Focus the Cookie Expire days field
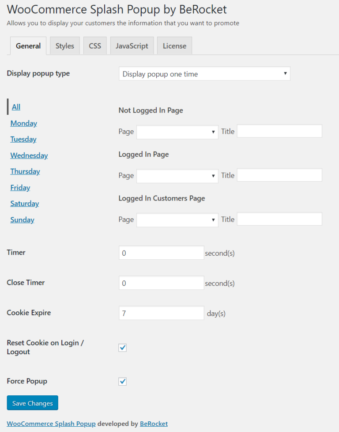Image resolution: width=339 pixels, height=432 pixels. pos(161,313)
